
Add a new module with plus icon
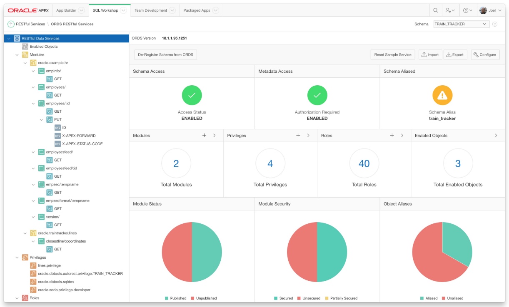pyautogui.click(x=204, y=136)
